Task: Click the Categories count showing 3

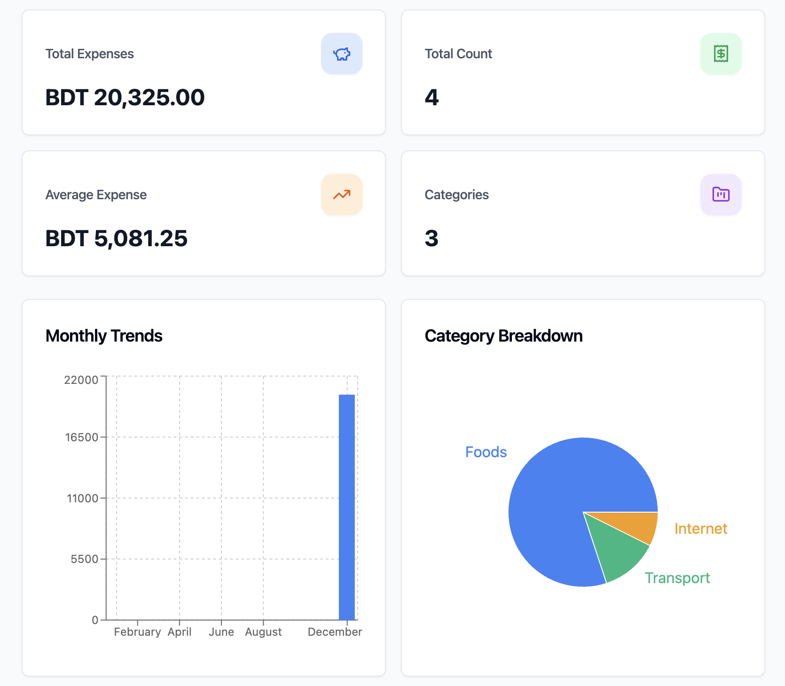Action: [432, 239]
